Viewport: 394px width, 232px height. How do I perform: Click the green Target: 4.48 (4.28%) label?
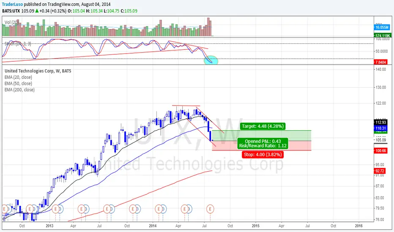[263, 126]
